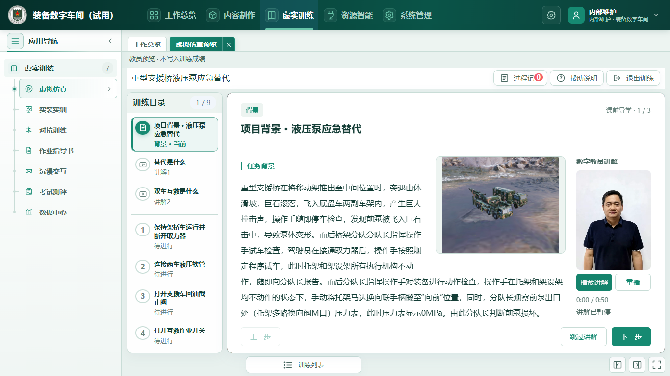Click the 跳过讲解 button
Viewport: 670px width, 376px height.
584,336
